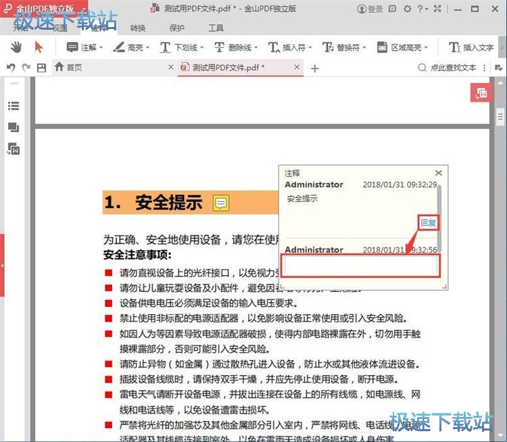Click the 插入文字 insert text tool

471,47
